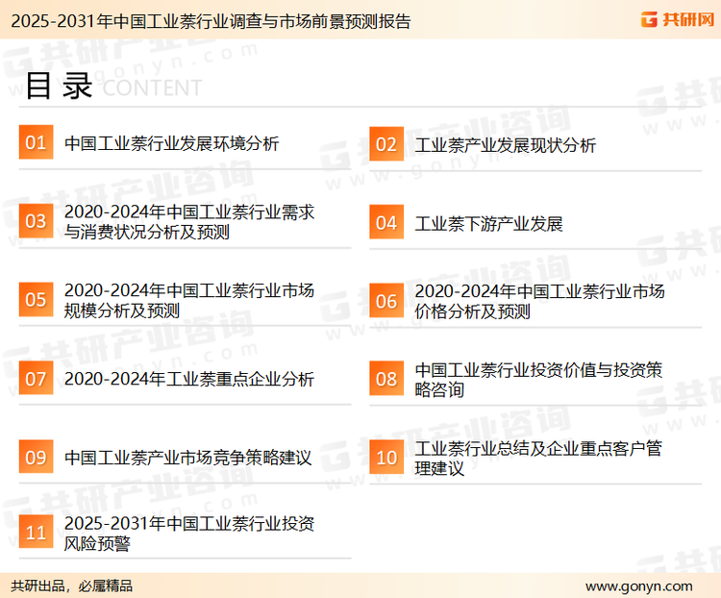Click the orange 02 chapter number badge
This screenshot has height=598, width=721.
[x=385, y=144]
